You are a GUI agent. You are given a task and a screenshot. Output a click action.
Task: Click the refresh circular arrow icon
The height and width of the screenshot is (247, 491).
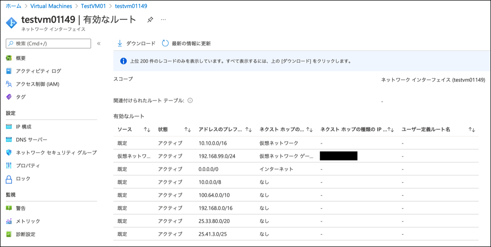[165, 43]
